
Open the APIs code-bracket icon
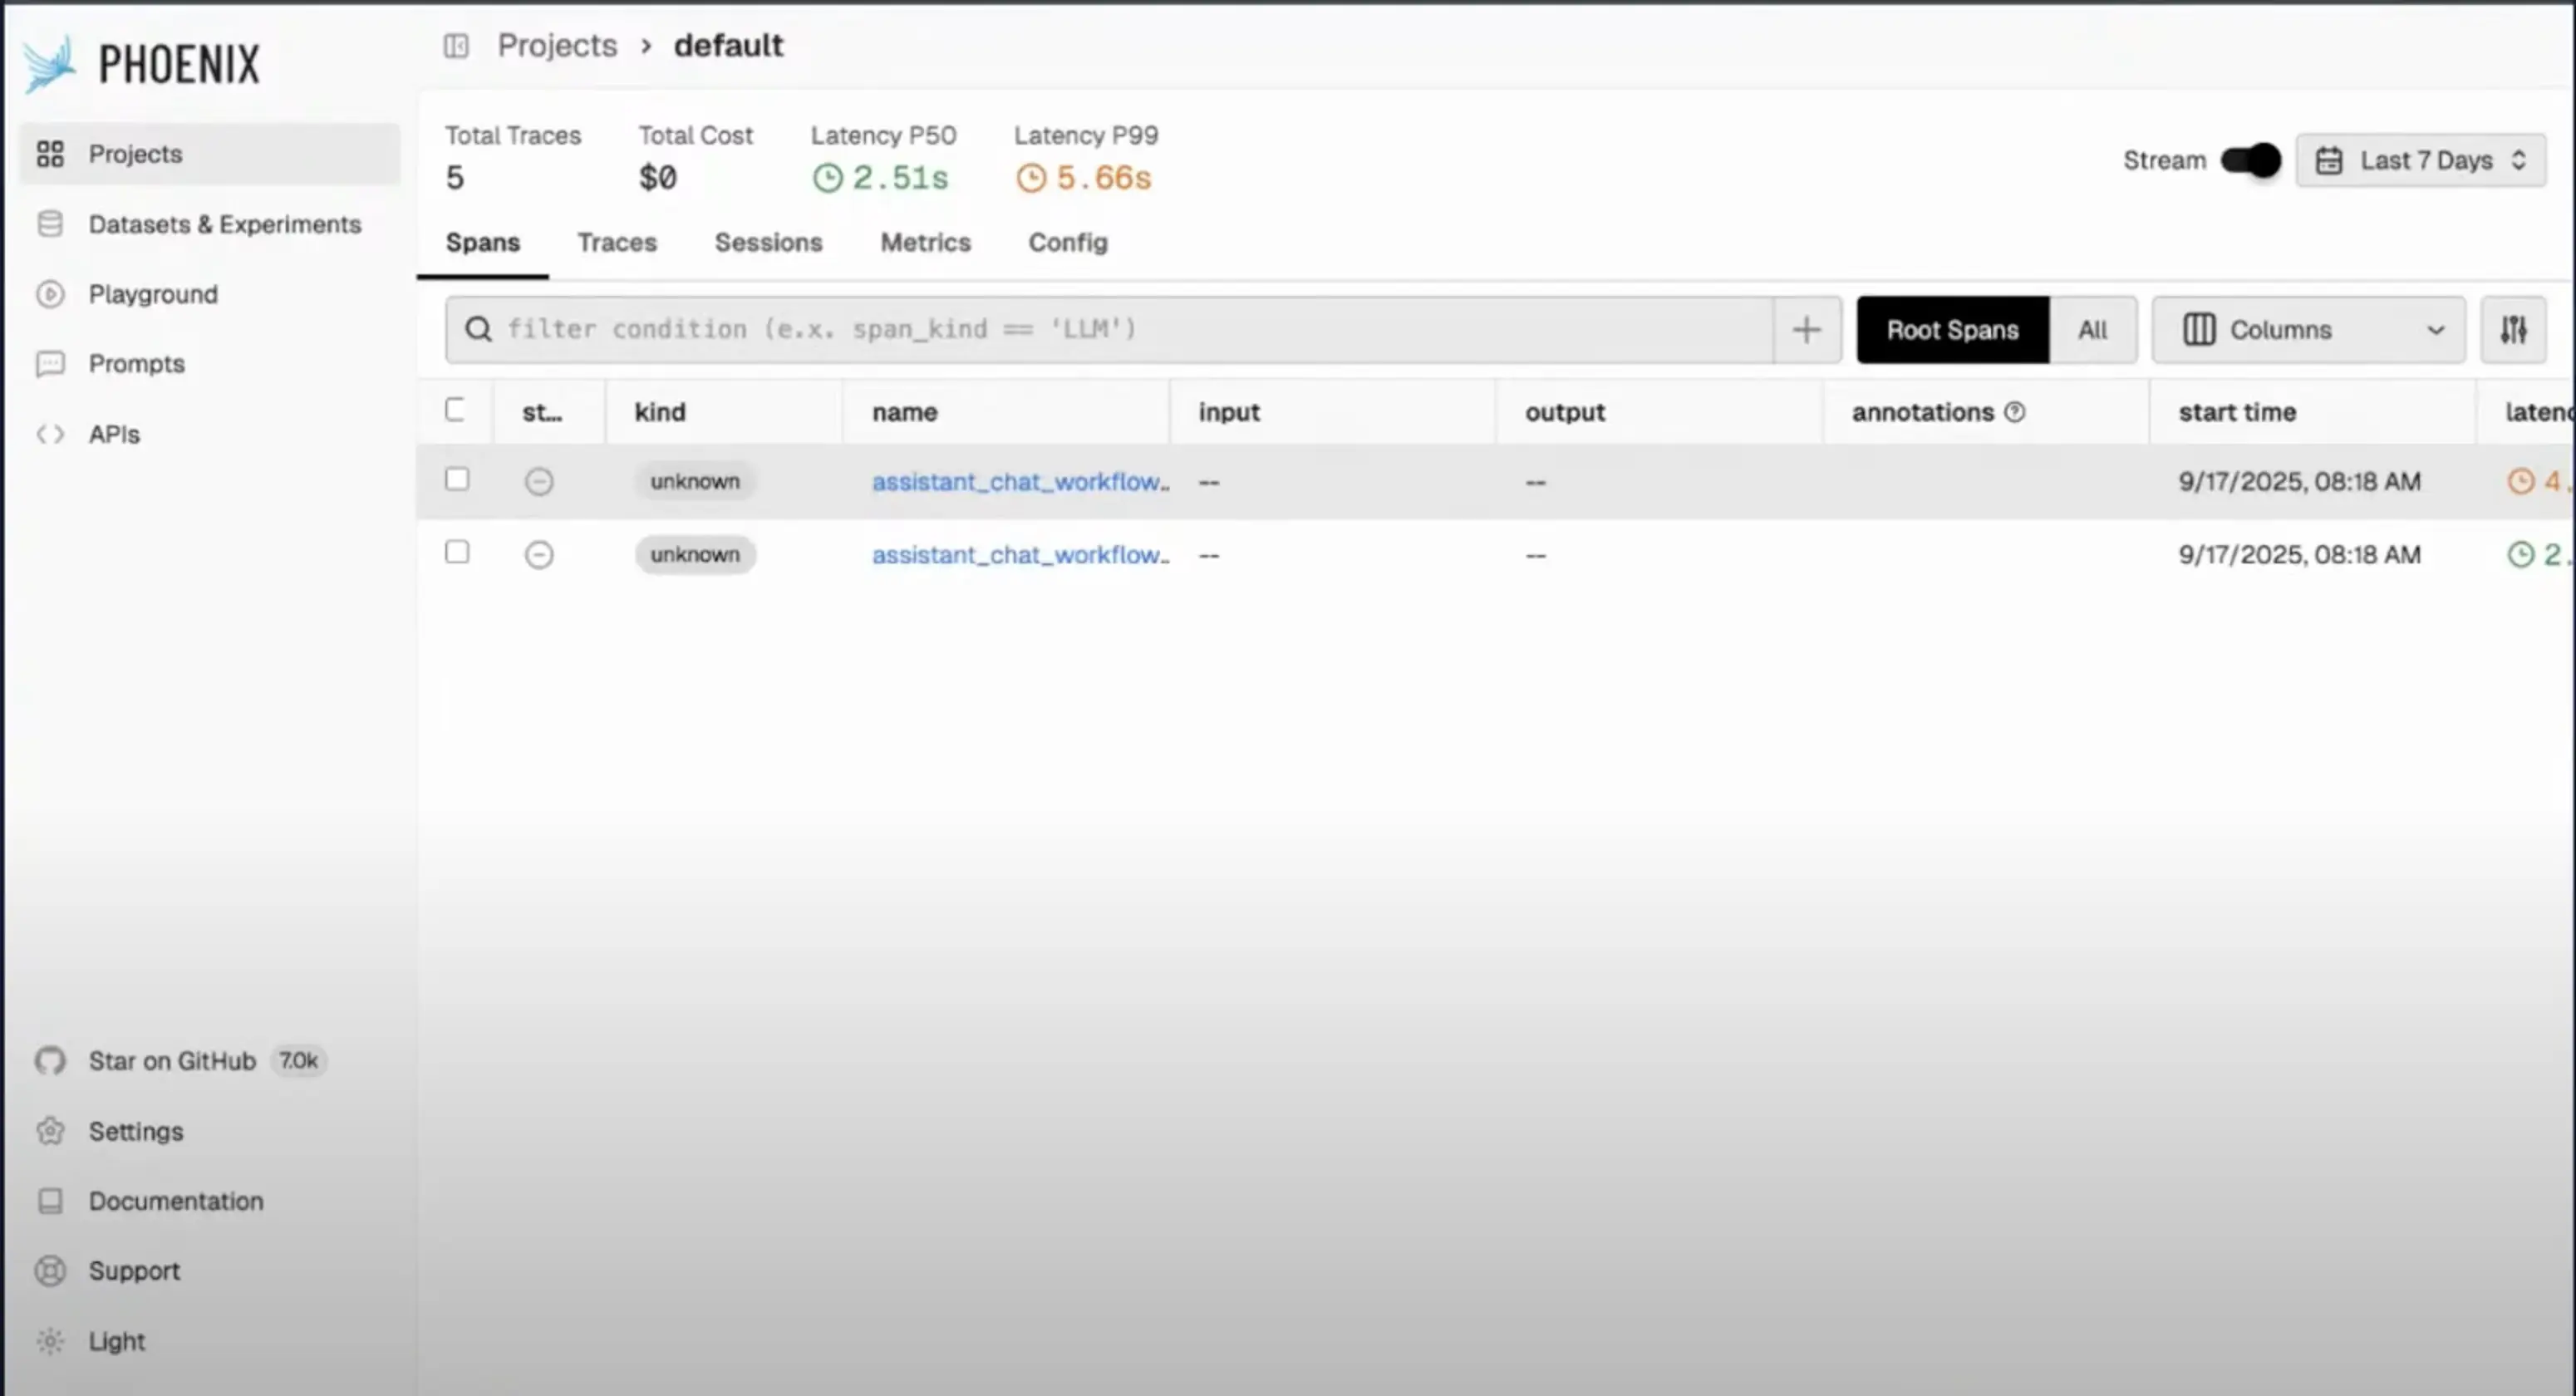(50, 434)
